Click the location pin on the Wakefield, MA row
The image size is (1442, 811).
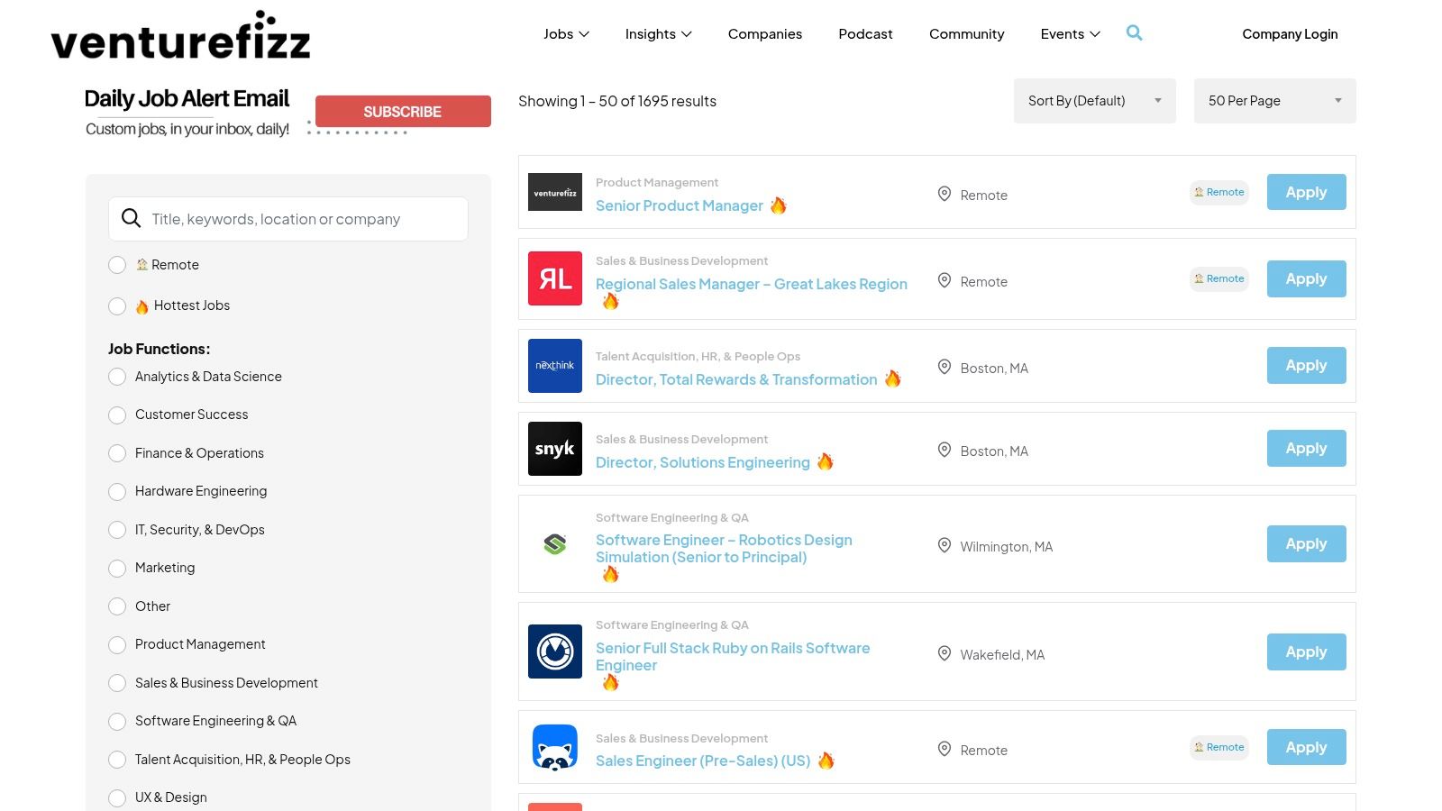tap(945, 653)
